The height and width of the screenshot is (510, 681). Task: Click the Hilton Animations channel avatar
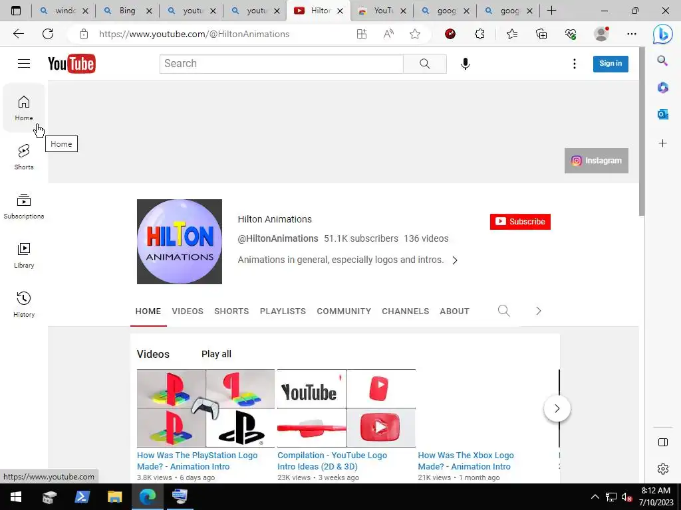[x=180, y=242]
